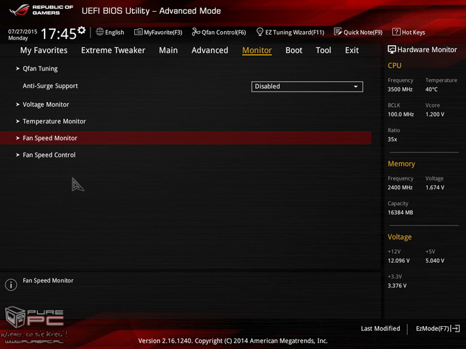Click the Anti-Surge Support label
466x349 pixels.
[50, 86]
